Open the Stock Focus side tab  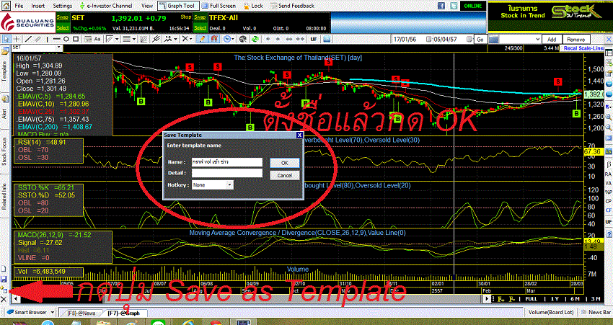(5, 151)
